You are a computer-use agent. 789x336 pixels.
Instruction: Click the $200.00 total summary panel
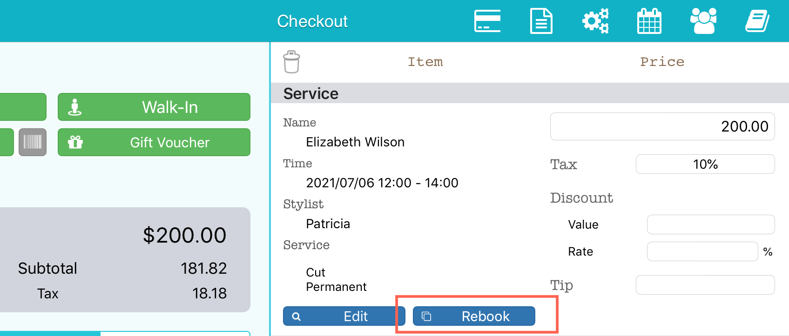coord(125,260)
